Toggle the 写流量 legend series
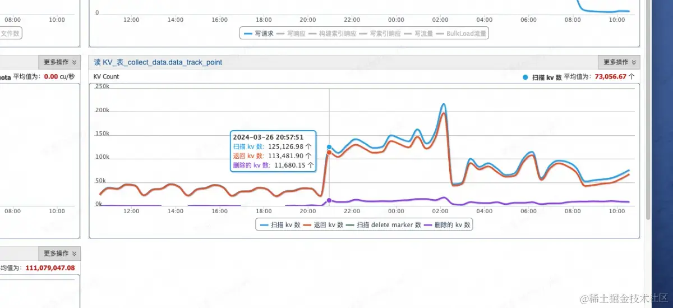The width and height of the screenshot is (673, 308). point(418,34)
